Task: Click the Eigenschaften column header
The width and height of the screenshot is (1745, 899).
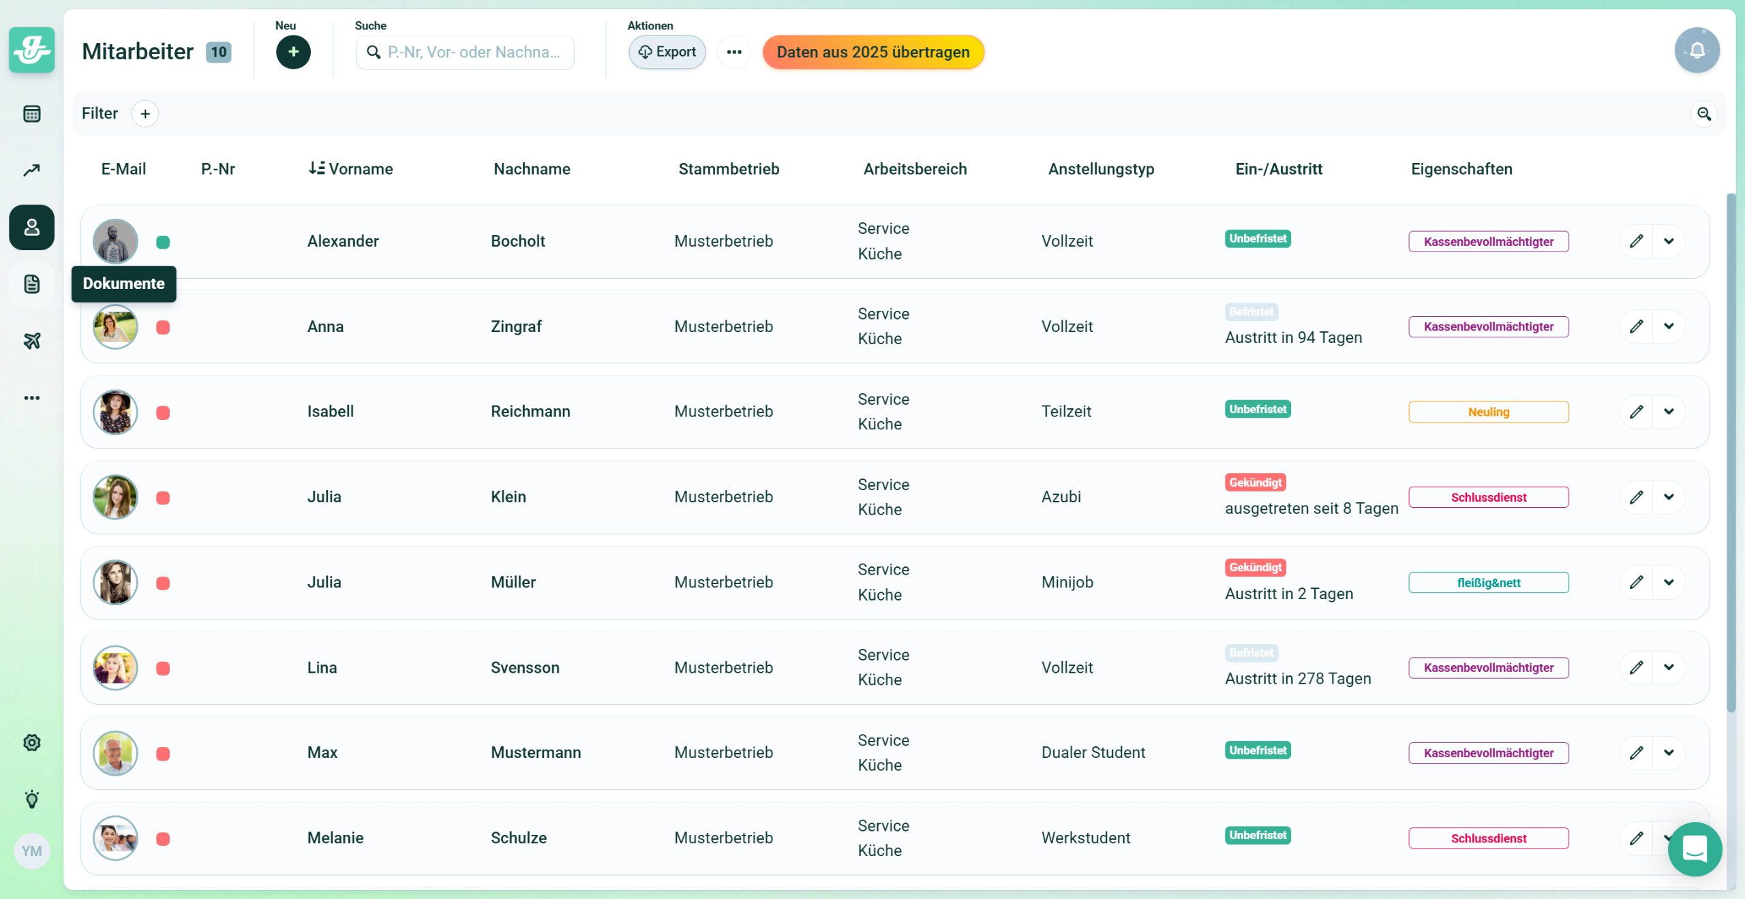Action: pyautogui.click(x=1461, y=169)
